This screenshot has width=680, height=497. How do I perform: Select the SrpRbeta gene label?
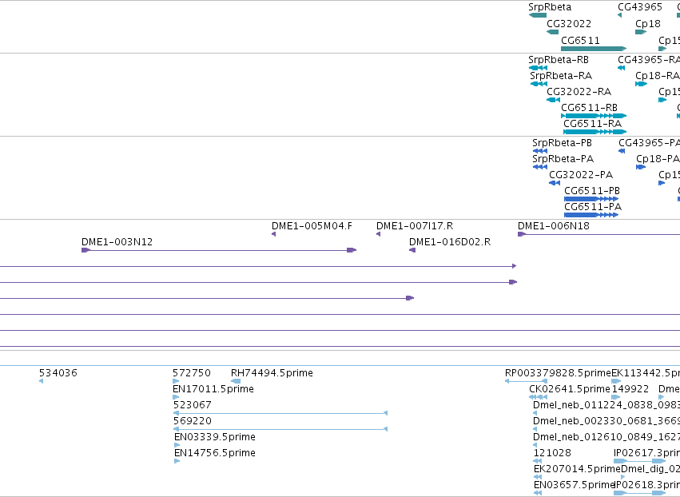(x=550, y=7)
